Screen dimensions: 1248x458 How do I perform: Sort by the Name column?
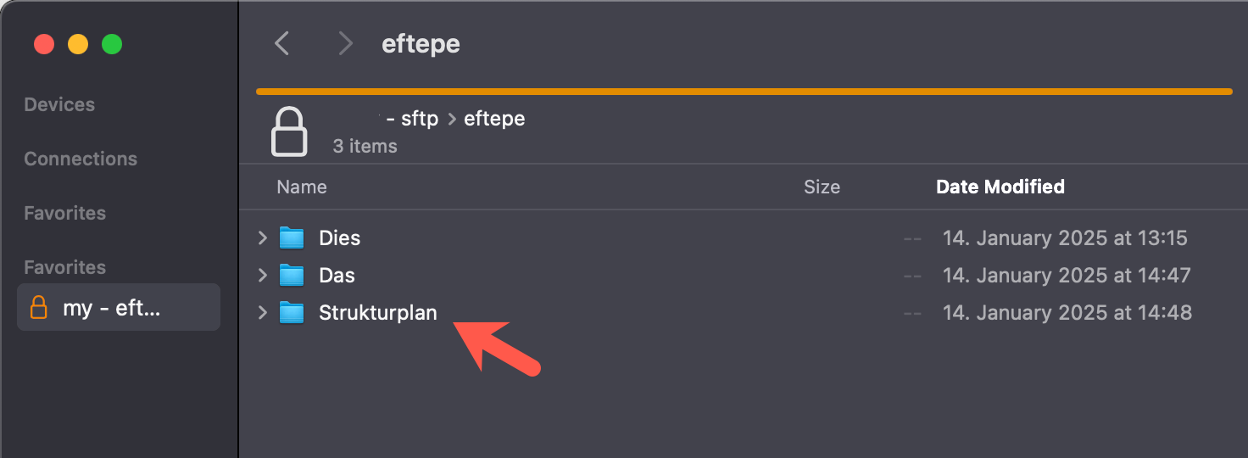tap(302, 187)
